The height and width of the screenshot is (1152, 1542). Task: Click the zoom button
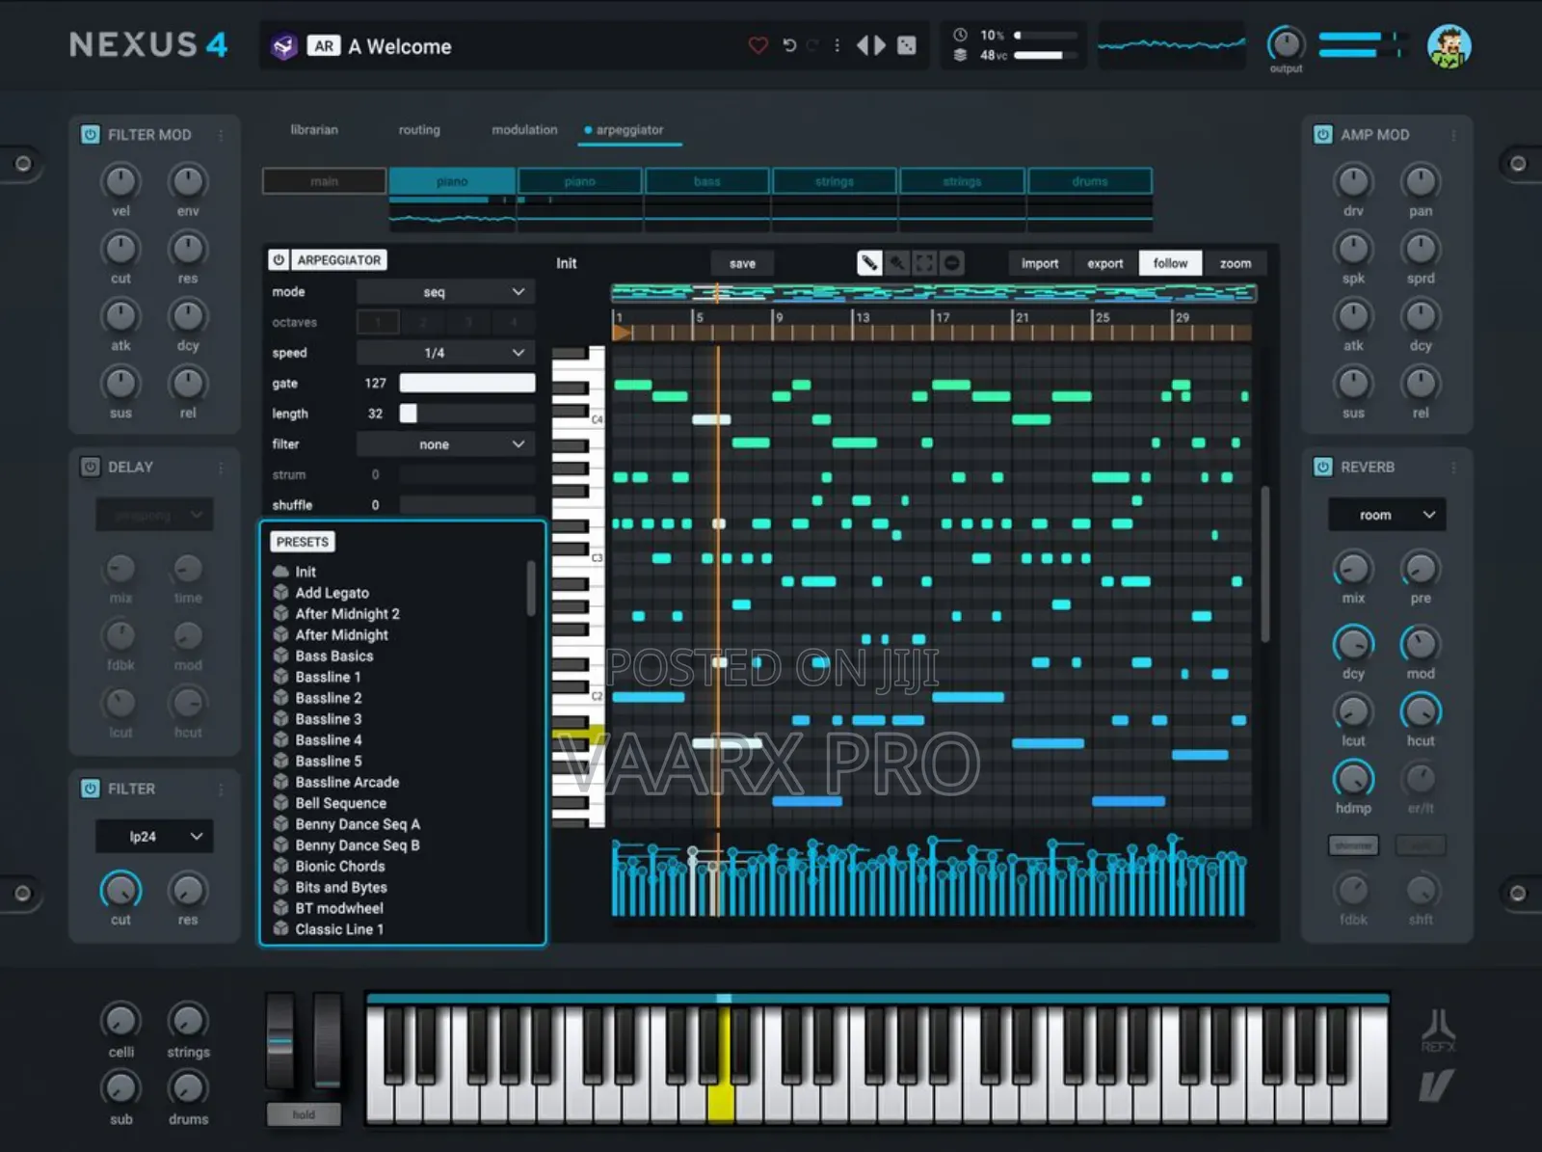tap(1236, 263)
